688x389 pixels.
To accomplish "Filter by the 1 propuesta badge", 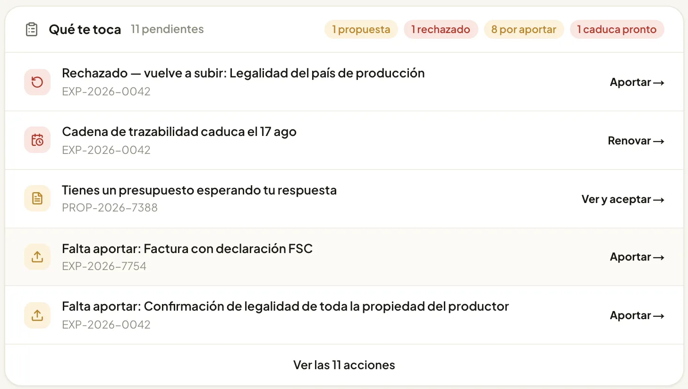I will click(x=361, y=29).
